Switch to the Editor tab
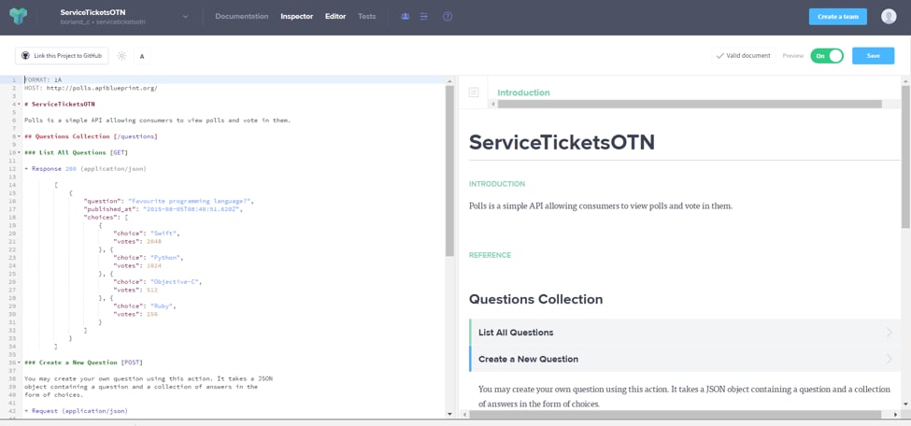Image resolution: width=911 pixels, height=426 pixels. pyautogui.click(x=335, y=16)
